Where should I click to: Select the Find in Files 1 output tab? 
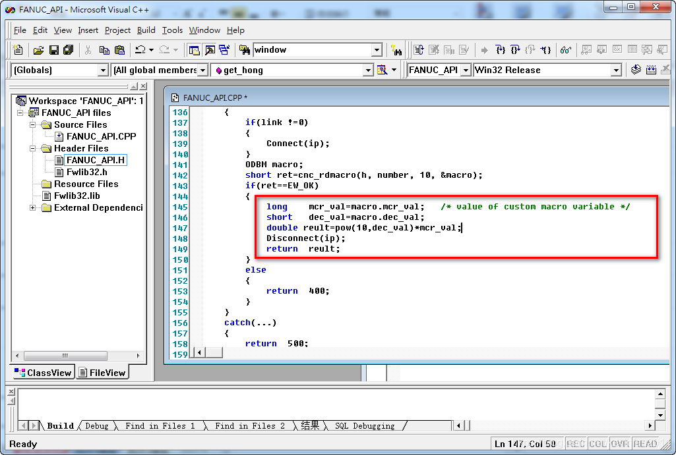160,426
